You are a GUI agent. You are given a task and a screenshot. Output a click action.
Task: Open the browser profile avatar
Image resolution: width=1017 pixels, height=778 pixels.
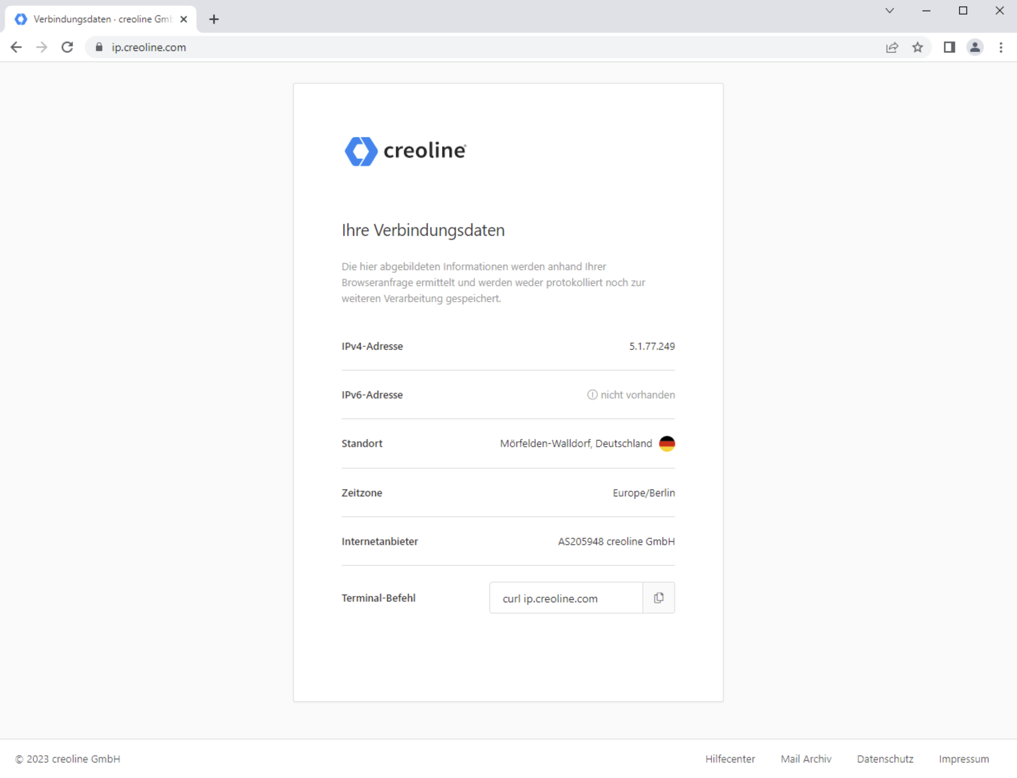click(x=975, y=47)
